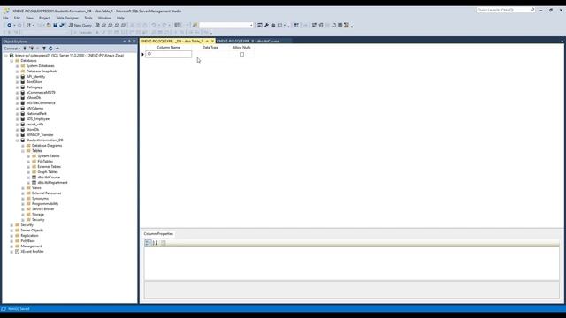Sort Column Properties alphabetically
Viewport: 566px width, 318px height.
155,243
